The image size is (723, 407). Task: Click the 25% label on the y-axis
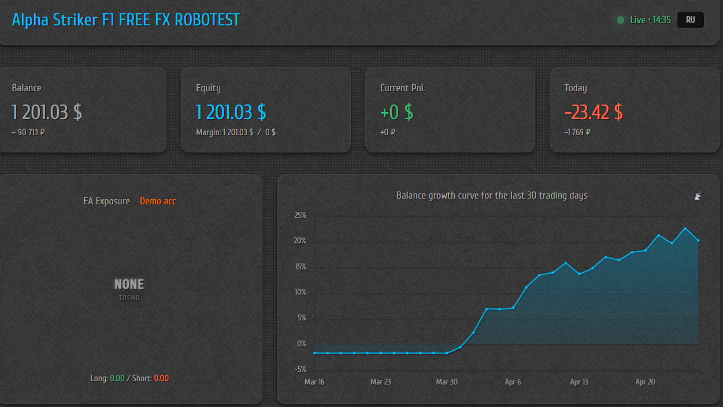click(x=301, y=215)
